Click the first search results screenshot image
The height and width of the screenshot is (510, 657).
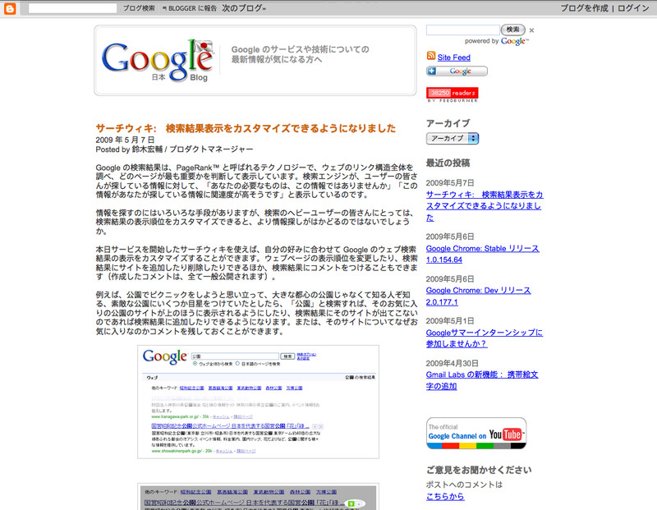[x=258, y=402]
